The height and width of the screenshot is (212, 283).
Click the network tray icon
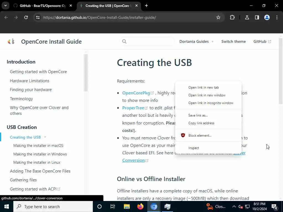click(x=247, y=206)
